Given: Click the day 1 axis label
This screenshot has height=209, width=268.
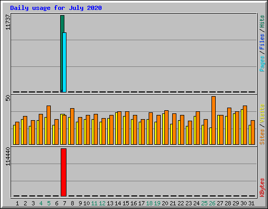Looking at the screenshot, I should click(x=17, y=203).
